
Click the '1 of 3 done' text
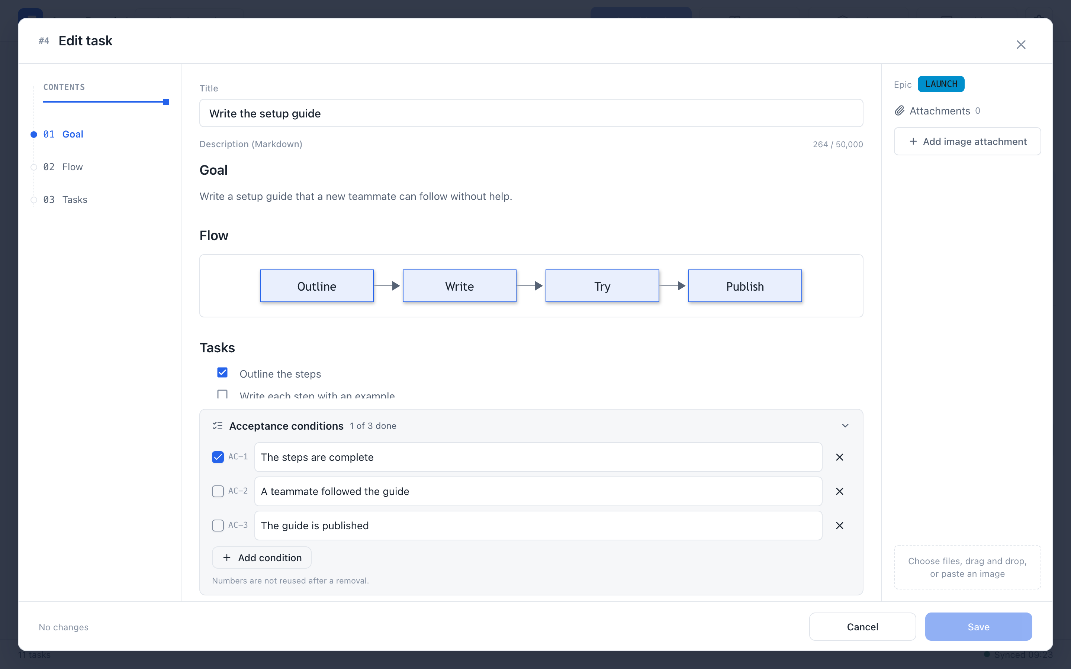373,426
